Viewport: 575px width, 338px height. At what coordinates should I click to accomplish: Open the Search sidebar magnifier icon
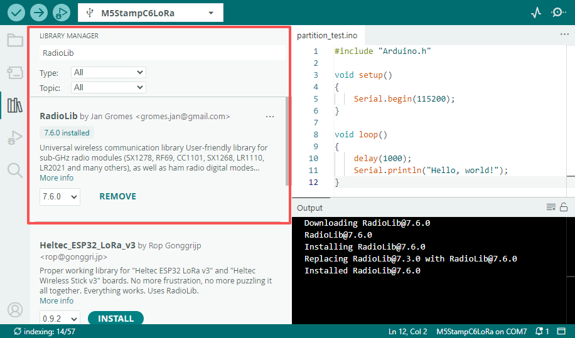14,169
